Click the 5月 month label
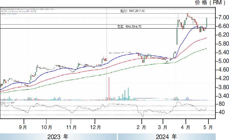The height and width of the screenshot is (140, 229). (x=208, y=127)
